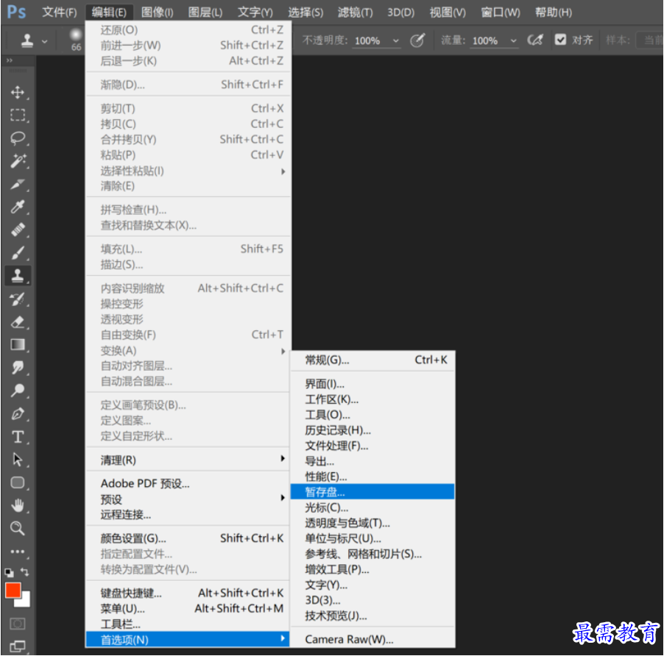Choose 光标(C)... preferences entry
The height and width of the screenshot is (656, 664).
(x=372, y=507)
